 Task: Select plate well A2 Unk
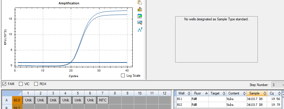coord(41,100)
